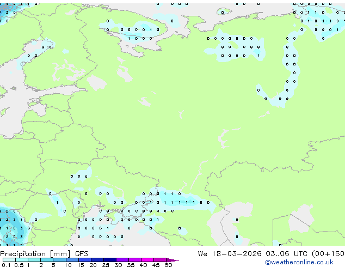345x267 pixels.
Task: Select the '10' legend scale label
Action: [68, 265]
